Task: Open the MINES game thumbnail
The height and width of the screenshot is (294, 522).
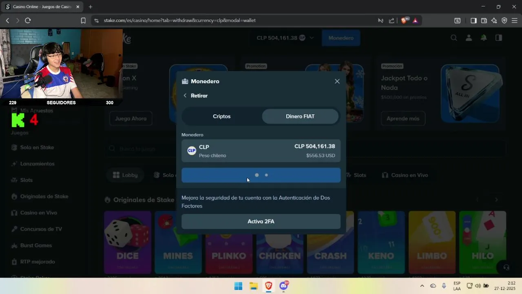Action: point(178,242)
